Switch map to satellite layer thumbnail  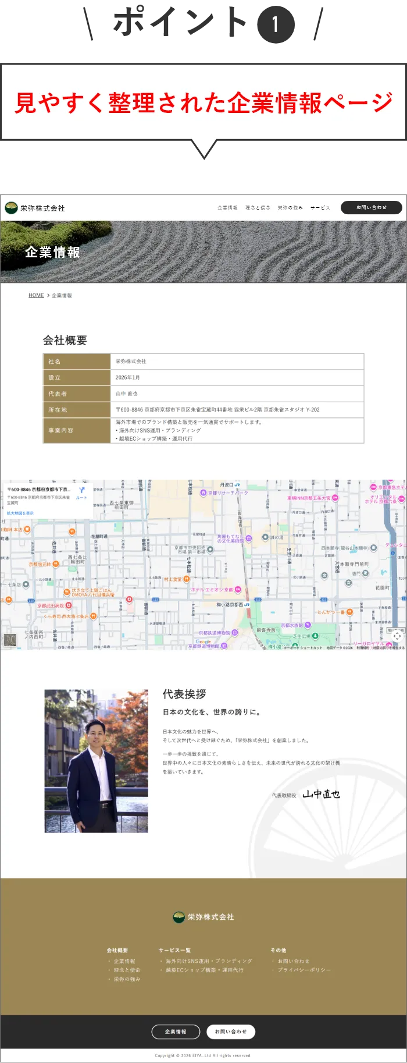coord(10,640)
